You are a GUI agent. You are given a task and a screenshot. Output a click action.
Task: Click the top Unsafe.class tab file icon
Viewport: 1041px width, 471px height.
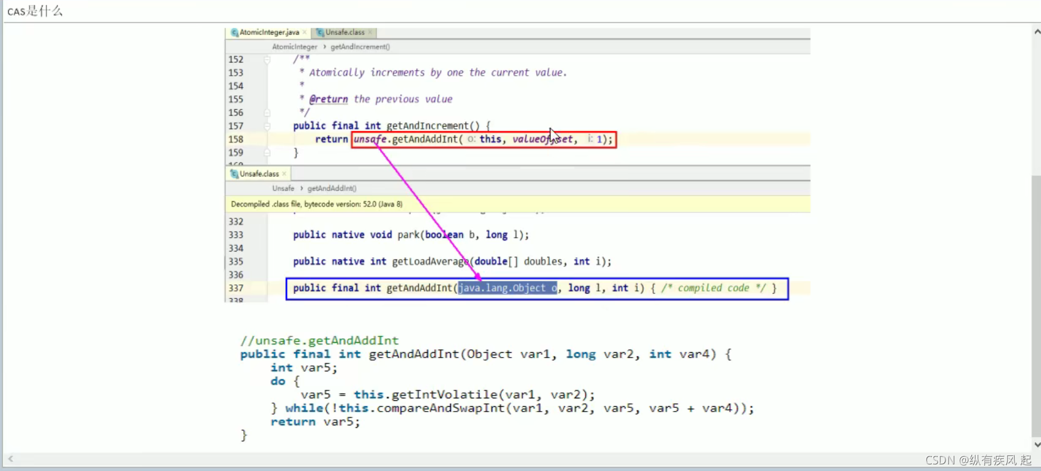(x=320, y=32)
